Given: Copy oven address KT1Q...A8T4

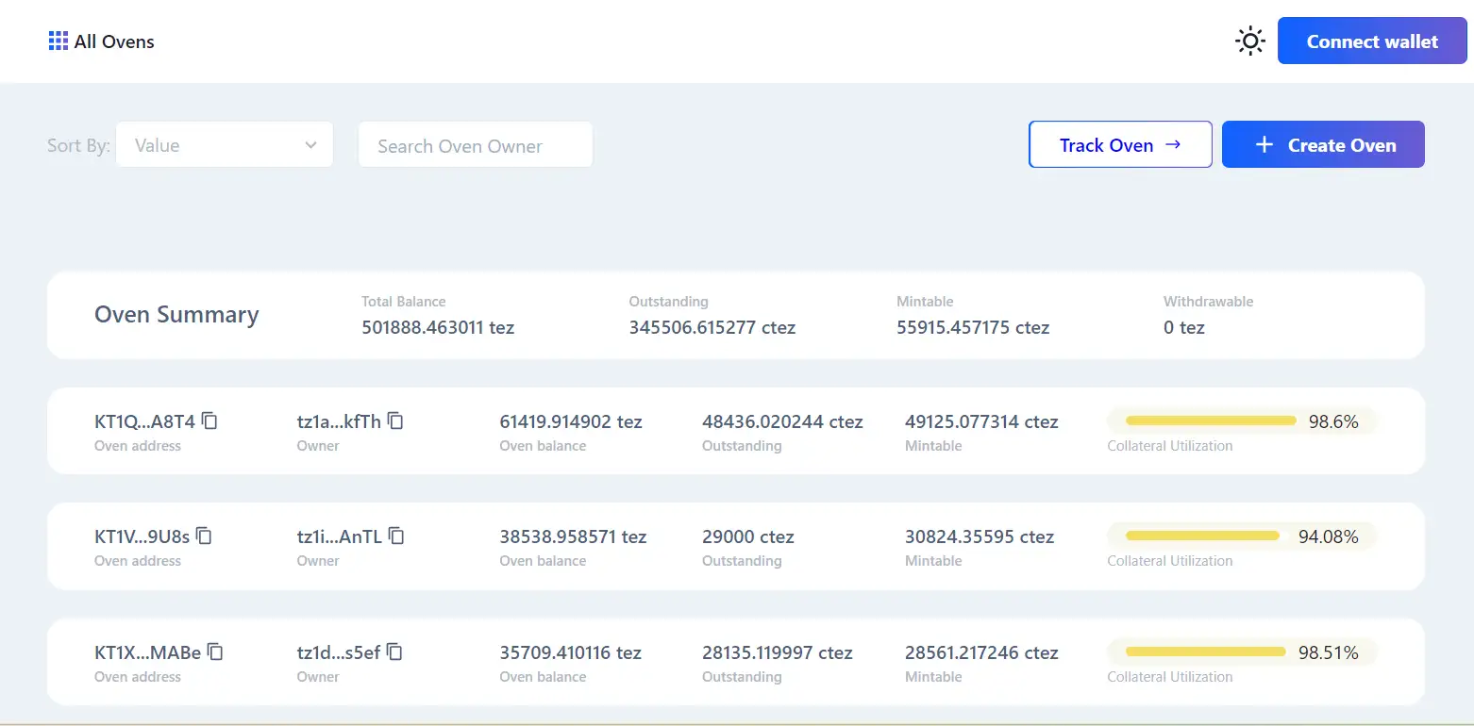Looking at the screenshot, I should [209, 421].
